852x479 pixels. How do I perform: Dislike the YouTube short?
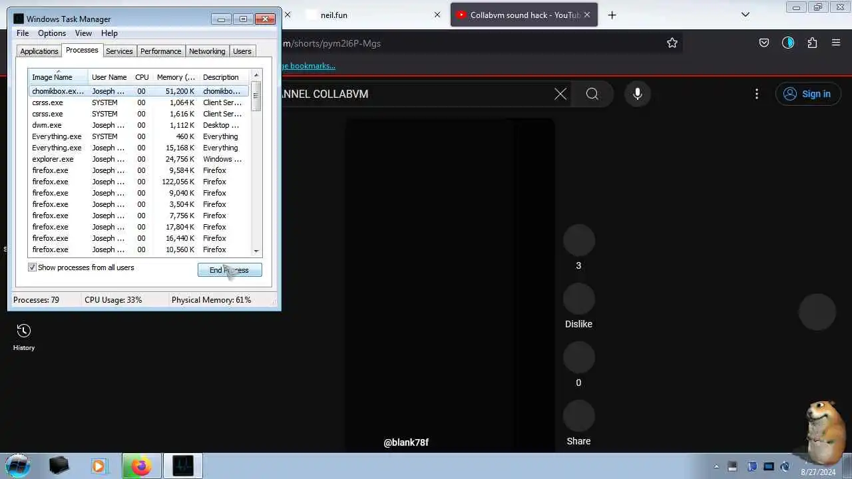(579, 299)
